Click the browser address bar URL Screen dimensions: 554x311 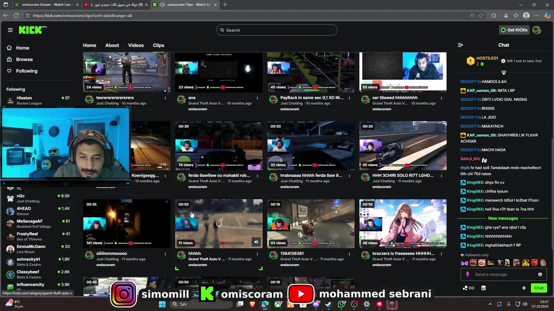pos(82,16)
